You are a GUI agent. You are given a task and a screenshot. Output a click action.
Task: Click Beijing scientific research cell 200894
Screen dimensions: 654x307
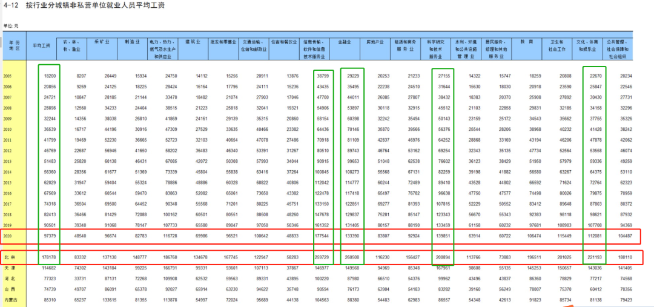point(442,258)
